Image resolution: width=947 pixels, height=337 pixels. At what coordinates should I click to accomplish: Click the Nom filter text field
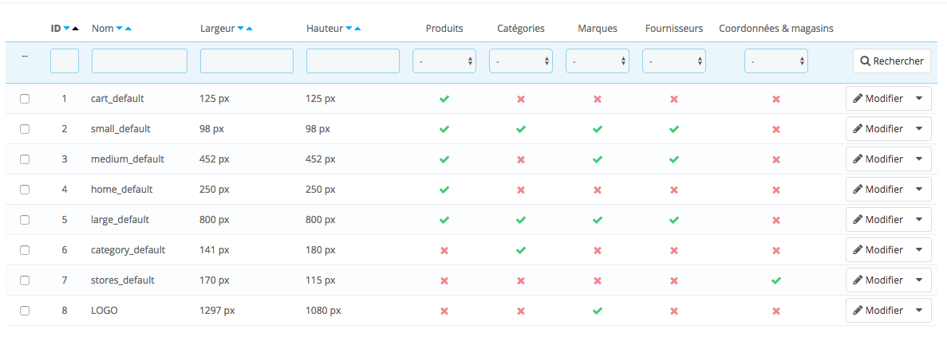(140, 61)
